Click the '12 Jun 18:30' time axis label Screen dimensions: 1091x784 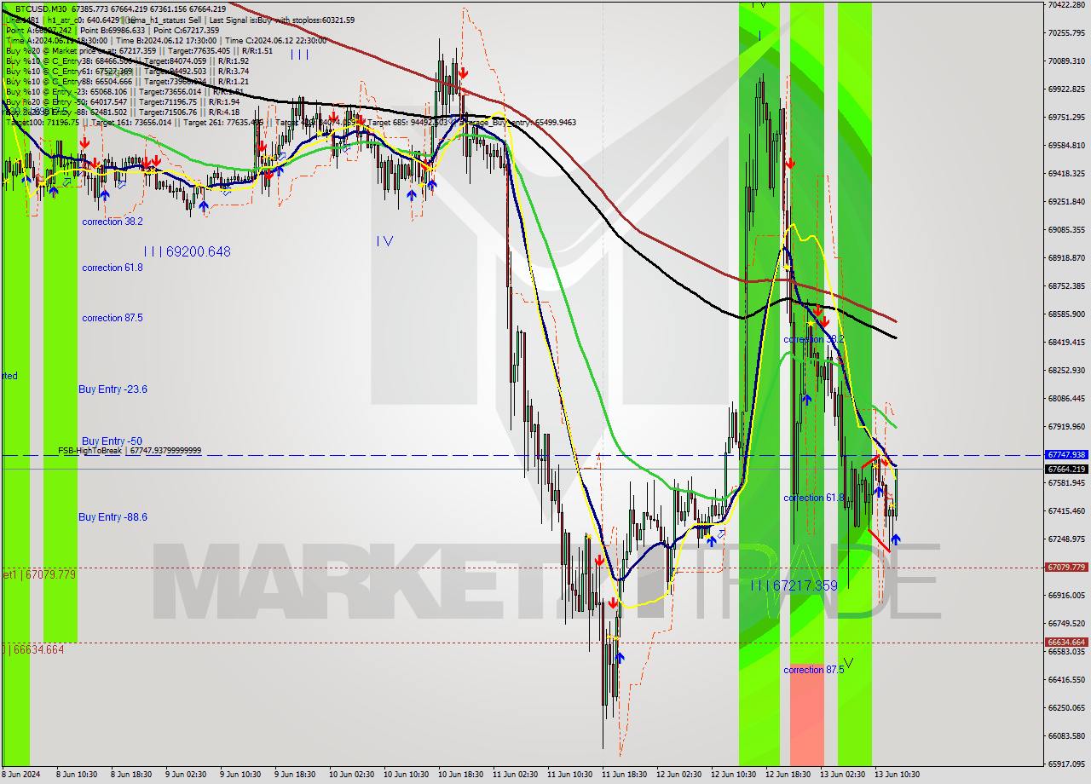click(788, 775)
